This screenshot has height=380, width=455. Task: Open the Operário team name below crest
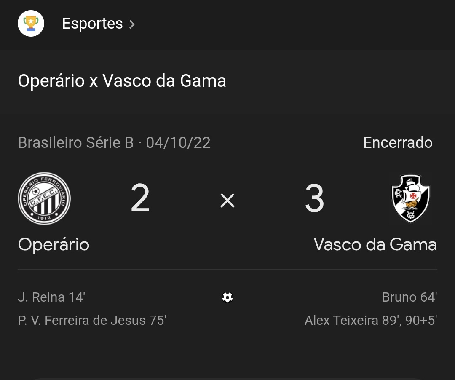click(54, 245)
